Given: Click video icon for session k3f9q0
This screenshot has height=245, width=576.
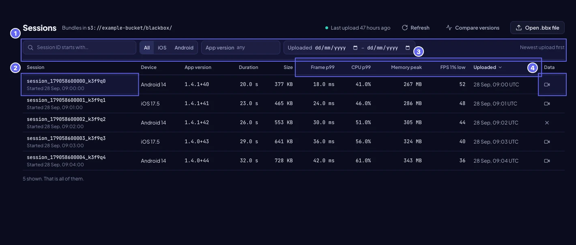Looking at the screenshot, I should tap(547, 84).
